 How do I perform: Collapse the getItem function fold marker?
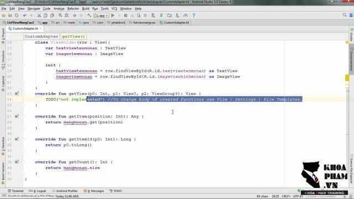[x=23, y=117]
